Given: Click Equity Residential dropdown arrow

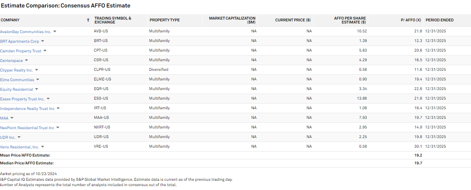Looking at the screenshot, I should click(37, 89).
